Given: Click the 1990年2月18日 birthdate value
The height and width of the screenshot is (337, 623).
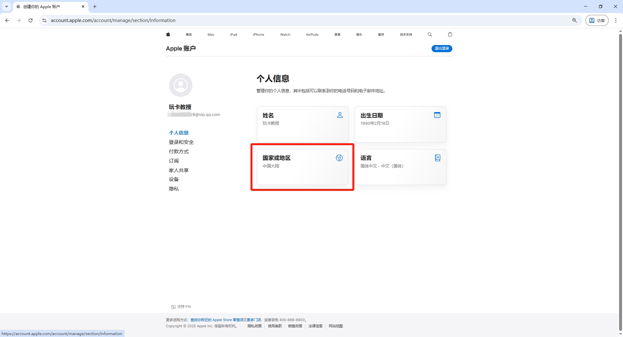Looking at the screenshot, I should pos(375,123).
